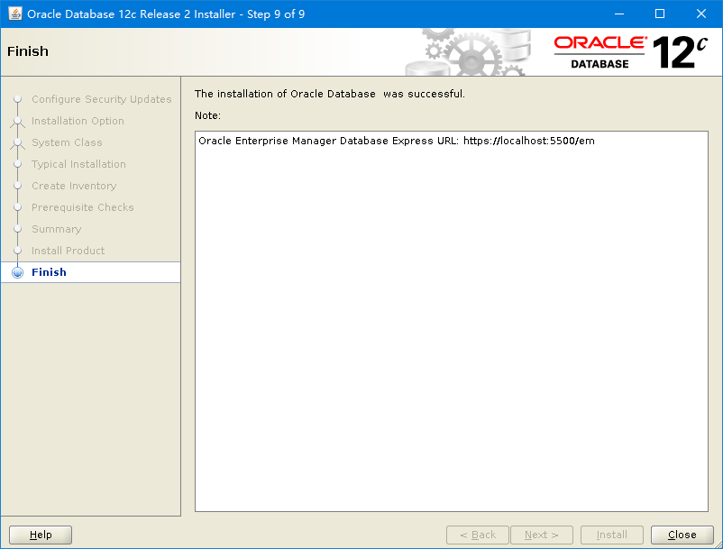This screenshot has width=723, height=549.
Task: Click the Typical Installation step bullet icon
Action: pyautogui.click(x=17, y=164)
